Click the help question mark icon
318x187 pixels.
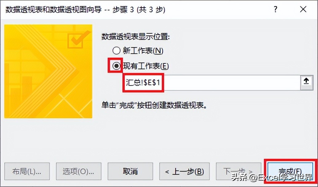[275, 9]
